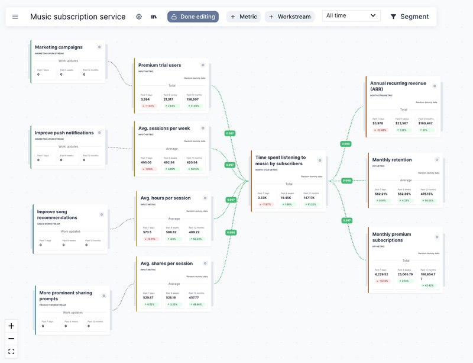The height and width of the screenshot is (363, 473).
Task: Zoom in using the plus icon
Action: pos(10,326)
